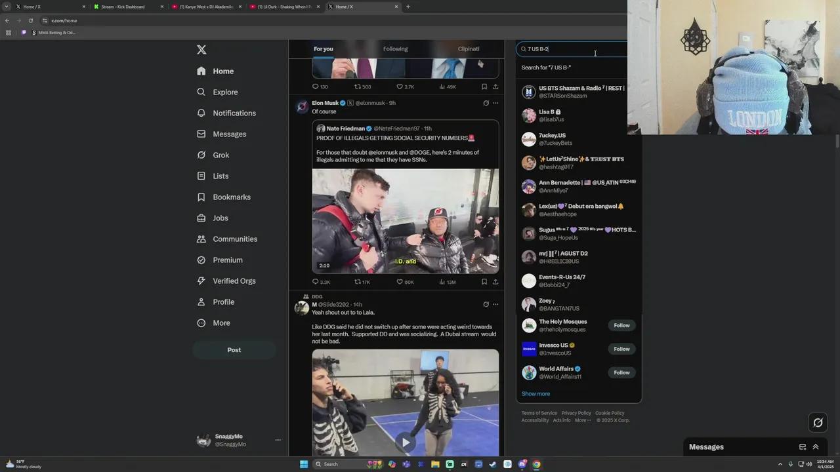
Task: Open Terms of Service link
Action: (x=539, y=413)
